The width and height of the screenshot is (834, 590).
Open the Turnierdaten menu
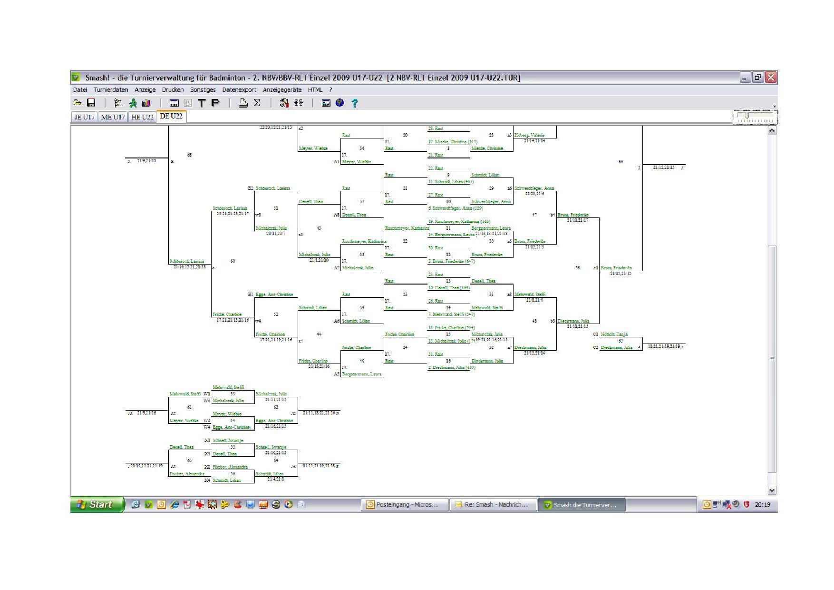[x=111, y=89]
